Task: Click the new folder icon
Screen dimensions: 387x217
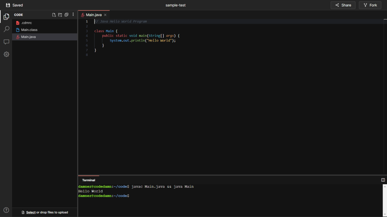Action: click(x=60, y=15)
